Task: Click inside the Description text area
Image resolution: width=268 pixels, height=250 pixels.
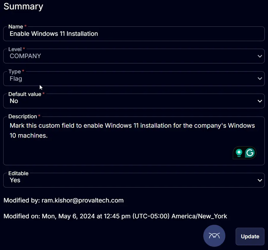Action: coord(134,141)
